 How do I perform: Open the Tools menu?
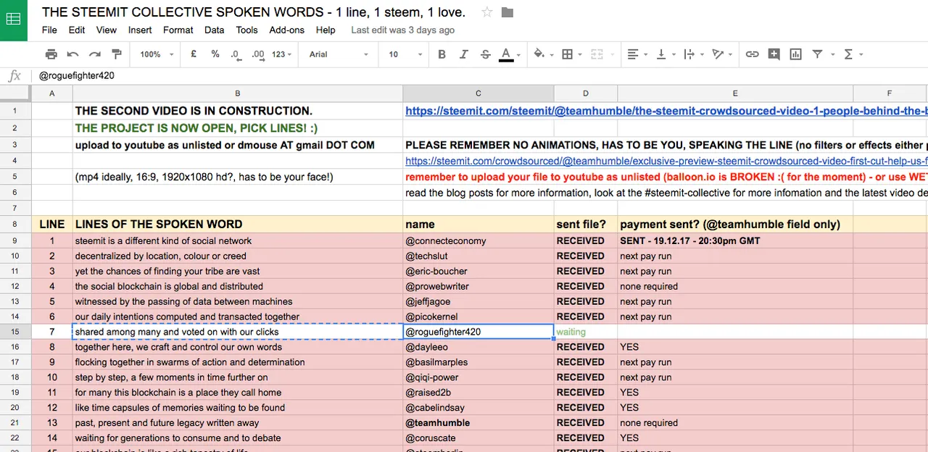[x=246, y=30]
